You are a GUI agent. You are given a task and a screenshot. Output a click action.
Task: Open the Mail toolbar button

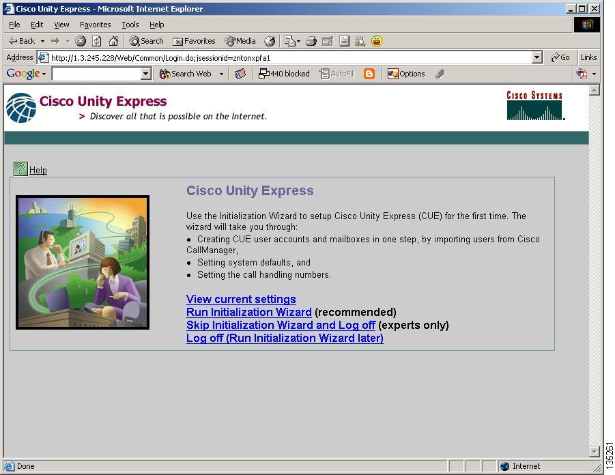[x=290, y=41]
